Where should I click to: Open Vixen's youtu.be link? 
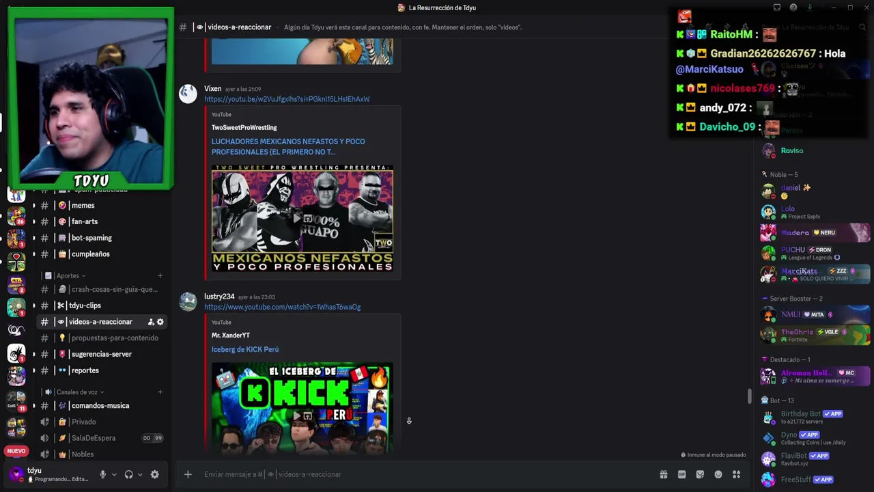(287, 99)
